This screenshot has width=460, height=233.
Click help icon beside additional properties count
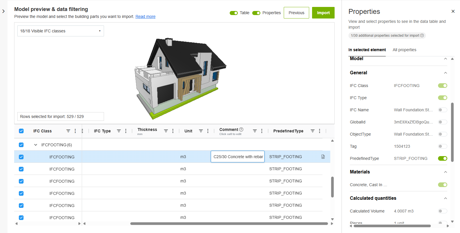(422, 36)
